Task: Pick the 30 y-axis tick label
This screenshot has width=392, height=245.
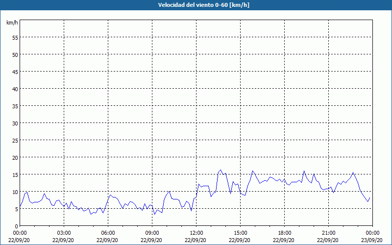Action: point(15,123)
